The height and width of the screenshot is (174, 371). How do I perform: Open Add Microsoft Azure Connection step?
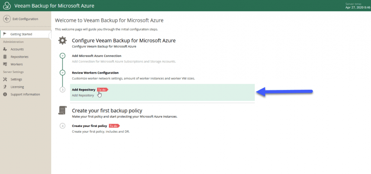[96, 56]
